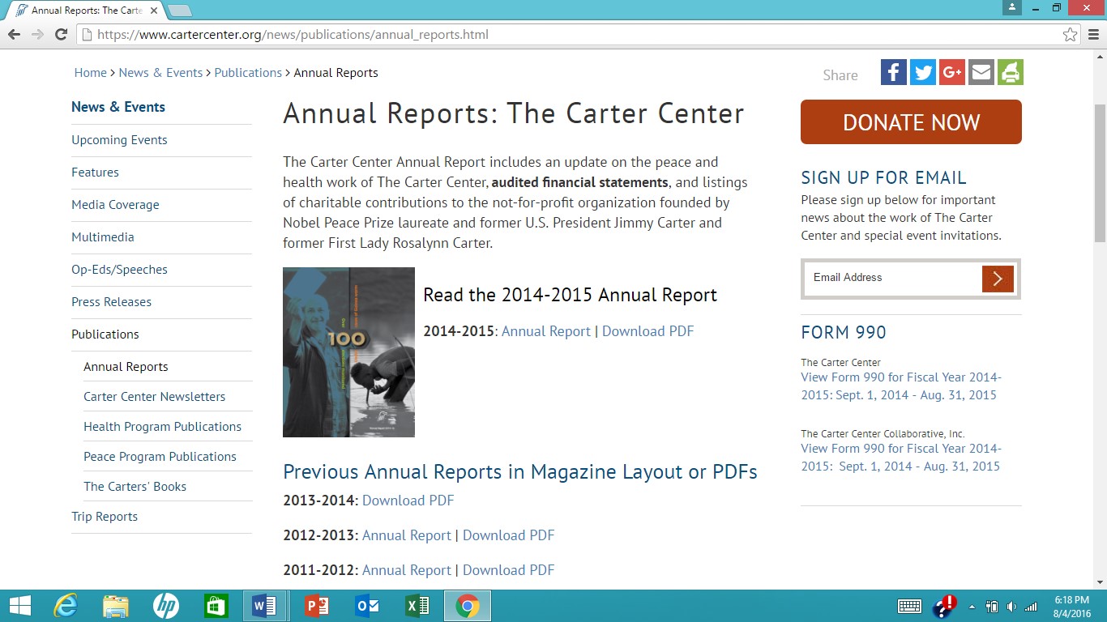The width and height of the screenshot is (1107, 622).
Task: Open Health Program Publications link
Action: 162,427
